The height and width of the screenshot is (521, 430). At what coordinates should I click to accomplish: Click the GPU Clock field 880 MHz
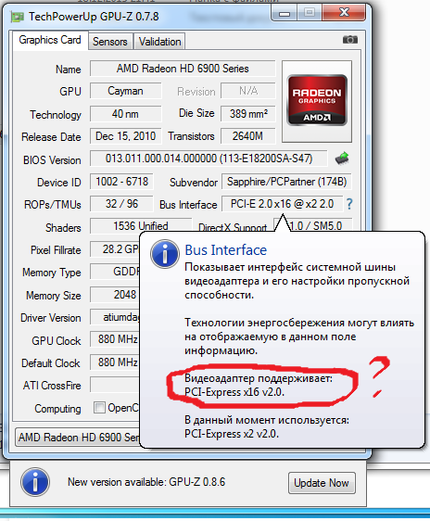[115, 339]
